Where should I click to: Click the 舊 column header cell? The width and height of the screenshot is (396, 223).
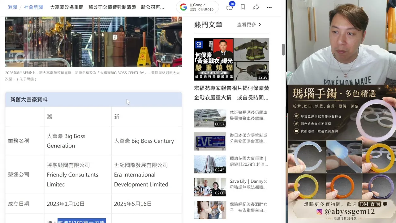(x=78, y=116)
